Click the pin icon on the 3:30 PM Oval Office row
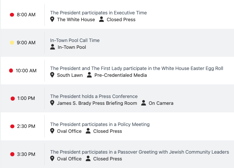The width and height of the screenshot is (234, 168). click(x=53, y=159)
